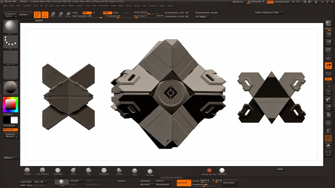Viewport: 335px width, 188px height.
Task: Click the color picker square
Action: pos(10,105)
